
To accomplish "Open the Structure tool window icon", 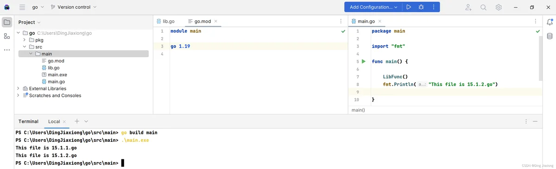I will tap(7, 36).
